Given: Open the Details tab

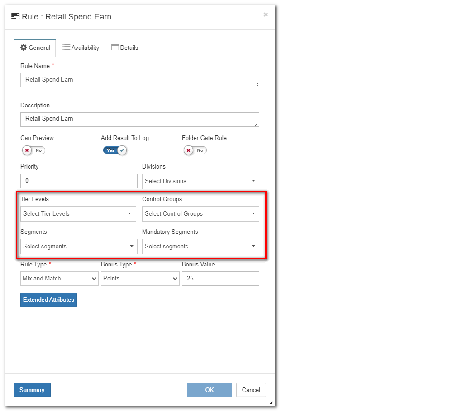Looking at the screenshot, I should [x=124, y=48].
